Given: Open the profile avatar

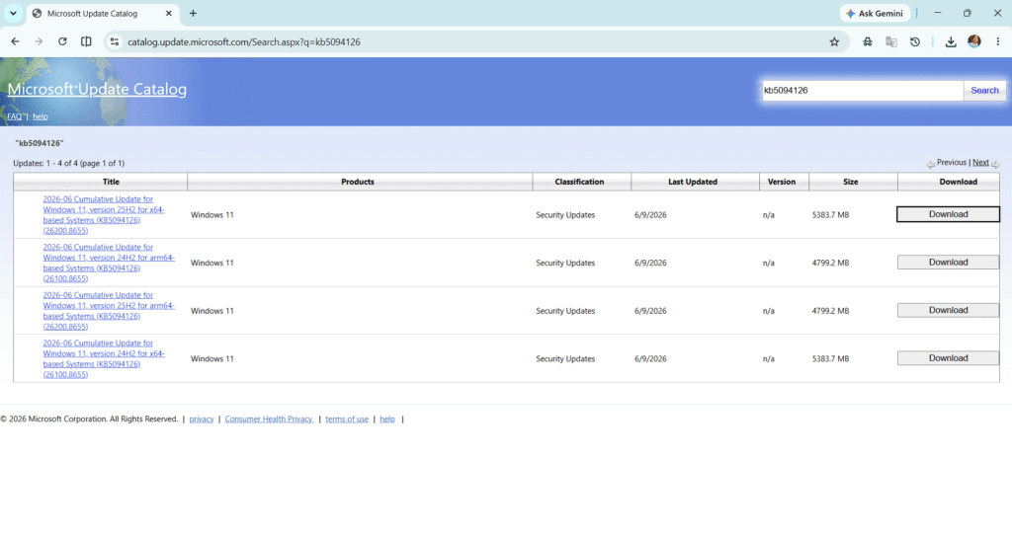Looking at the screenshot, I should [x=973, y=41].
